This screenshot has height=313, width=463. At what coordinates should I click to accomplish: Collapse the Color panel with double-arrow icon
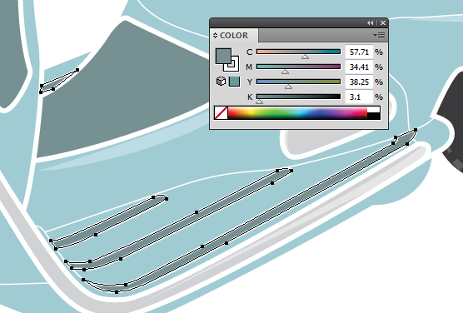[370, 23]
